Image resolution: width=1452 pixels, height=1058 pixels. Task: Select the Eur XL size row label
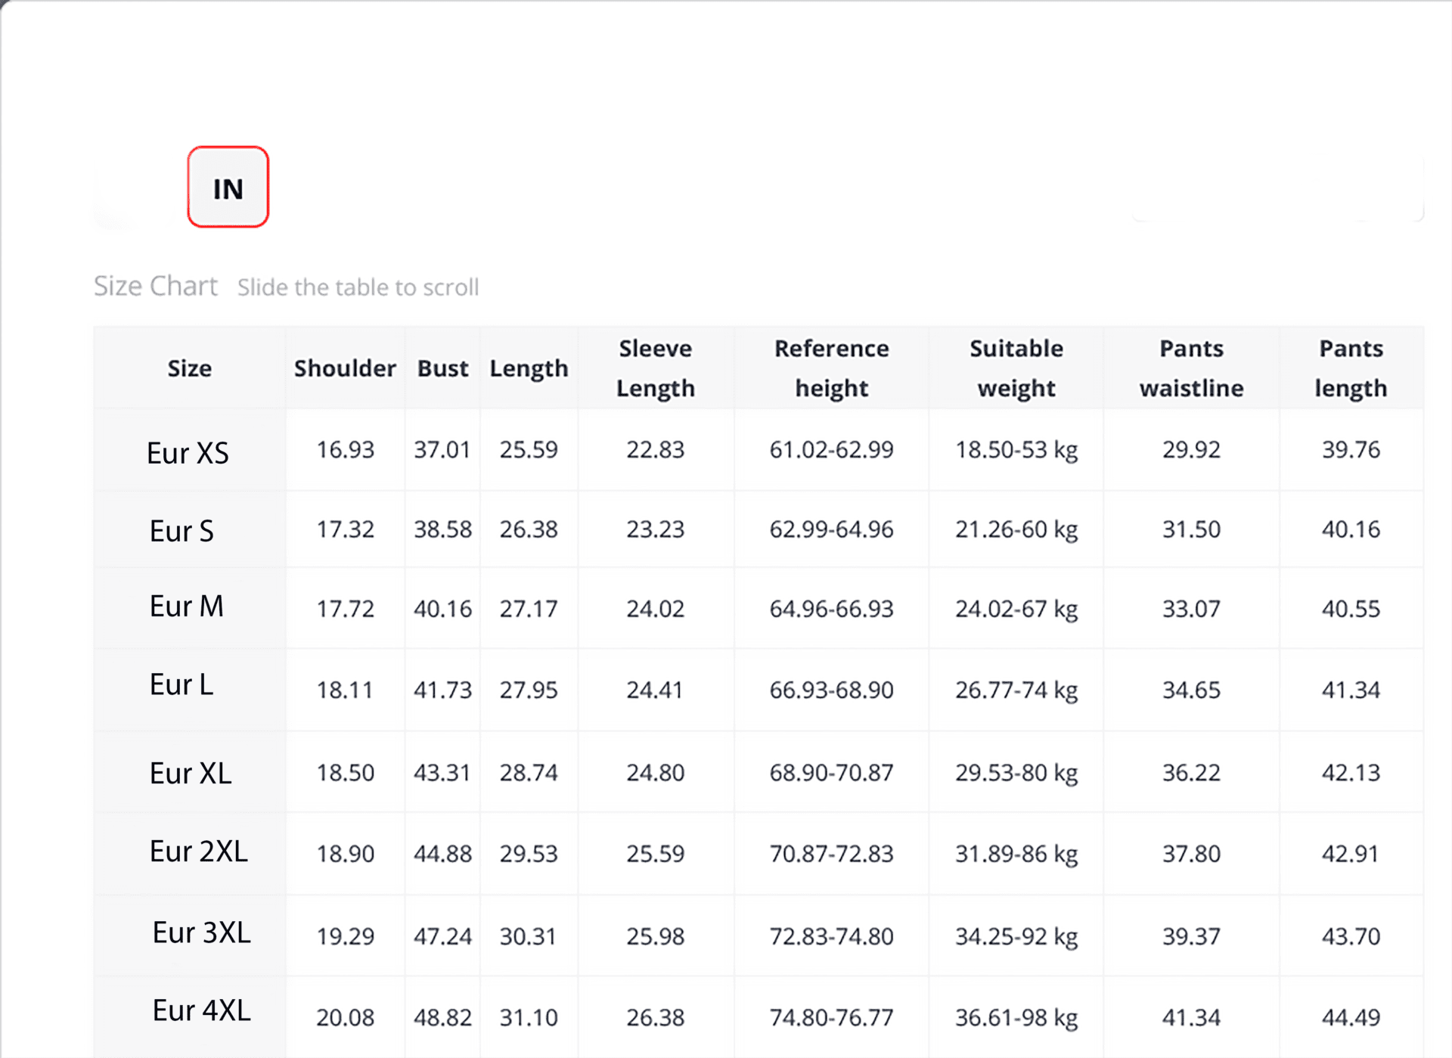click(x=191, y=773)
